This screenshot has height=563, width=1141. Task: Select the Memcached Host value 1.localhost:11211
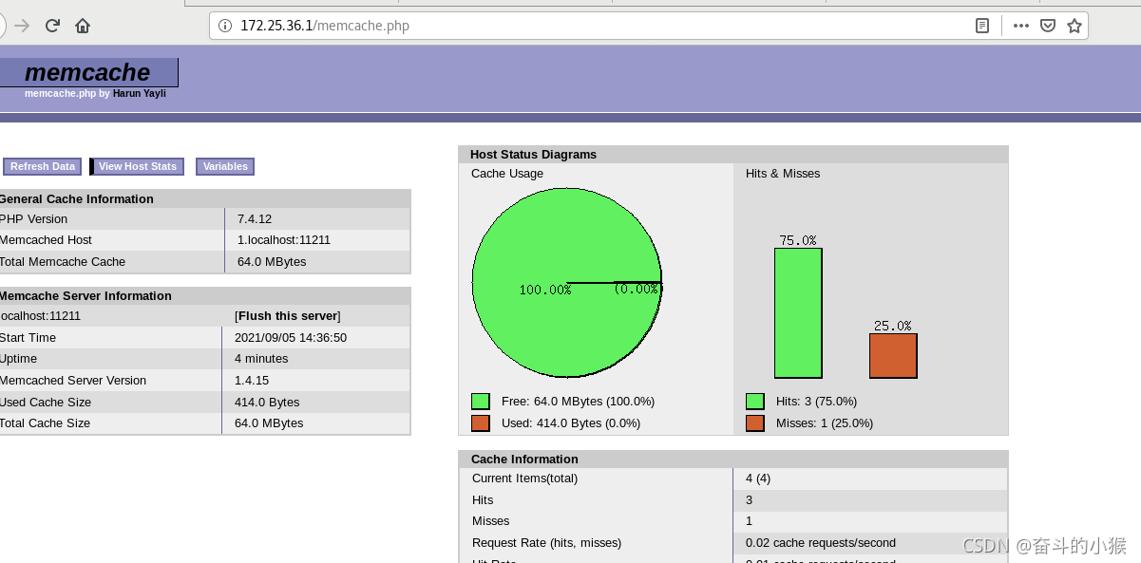(x=284, y=240)
